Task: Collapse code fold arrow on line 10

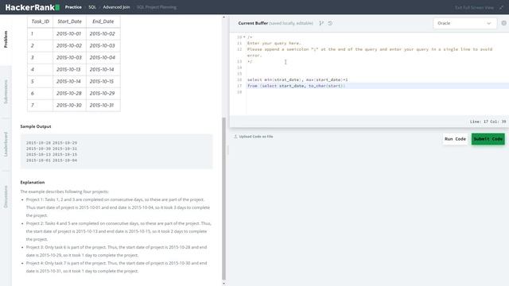Action: (244, 37)
